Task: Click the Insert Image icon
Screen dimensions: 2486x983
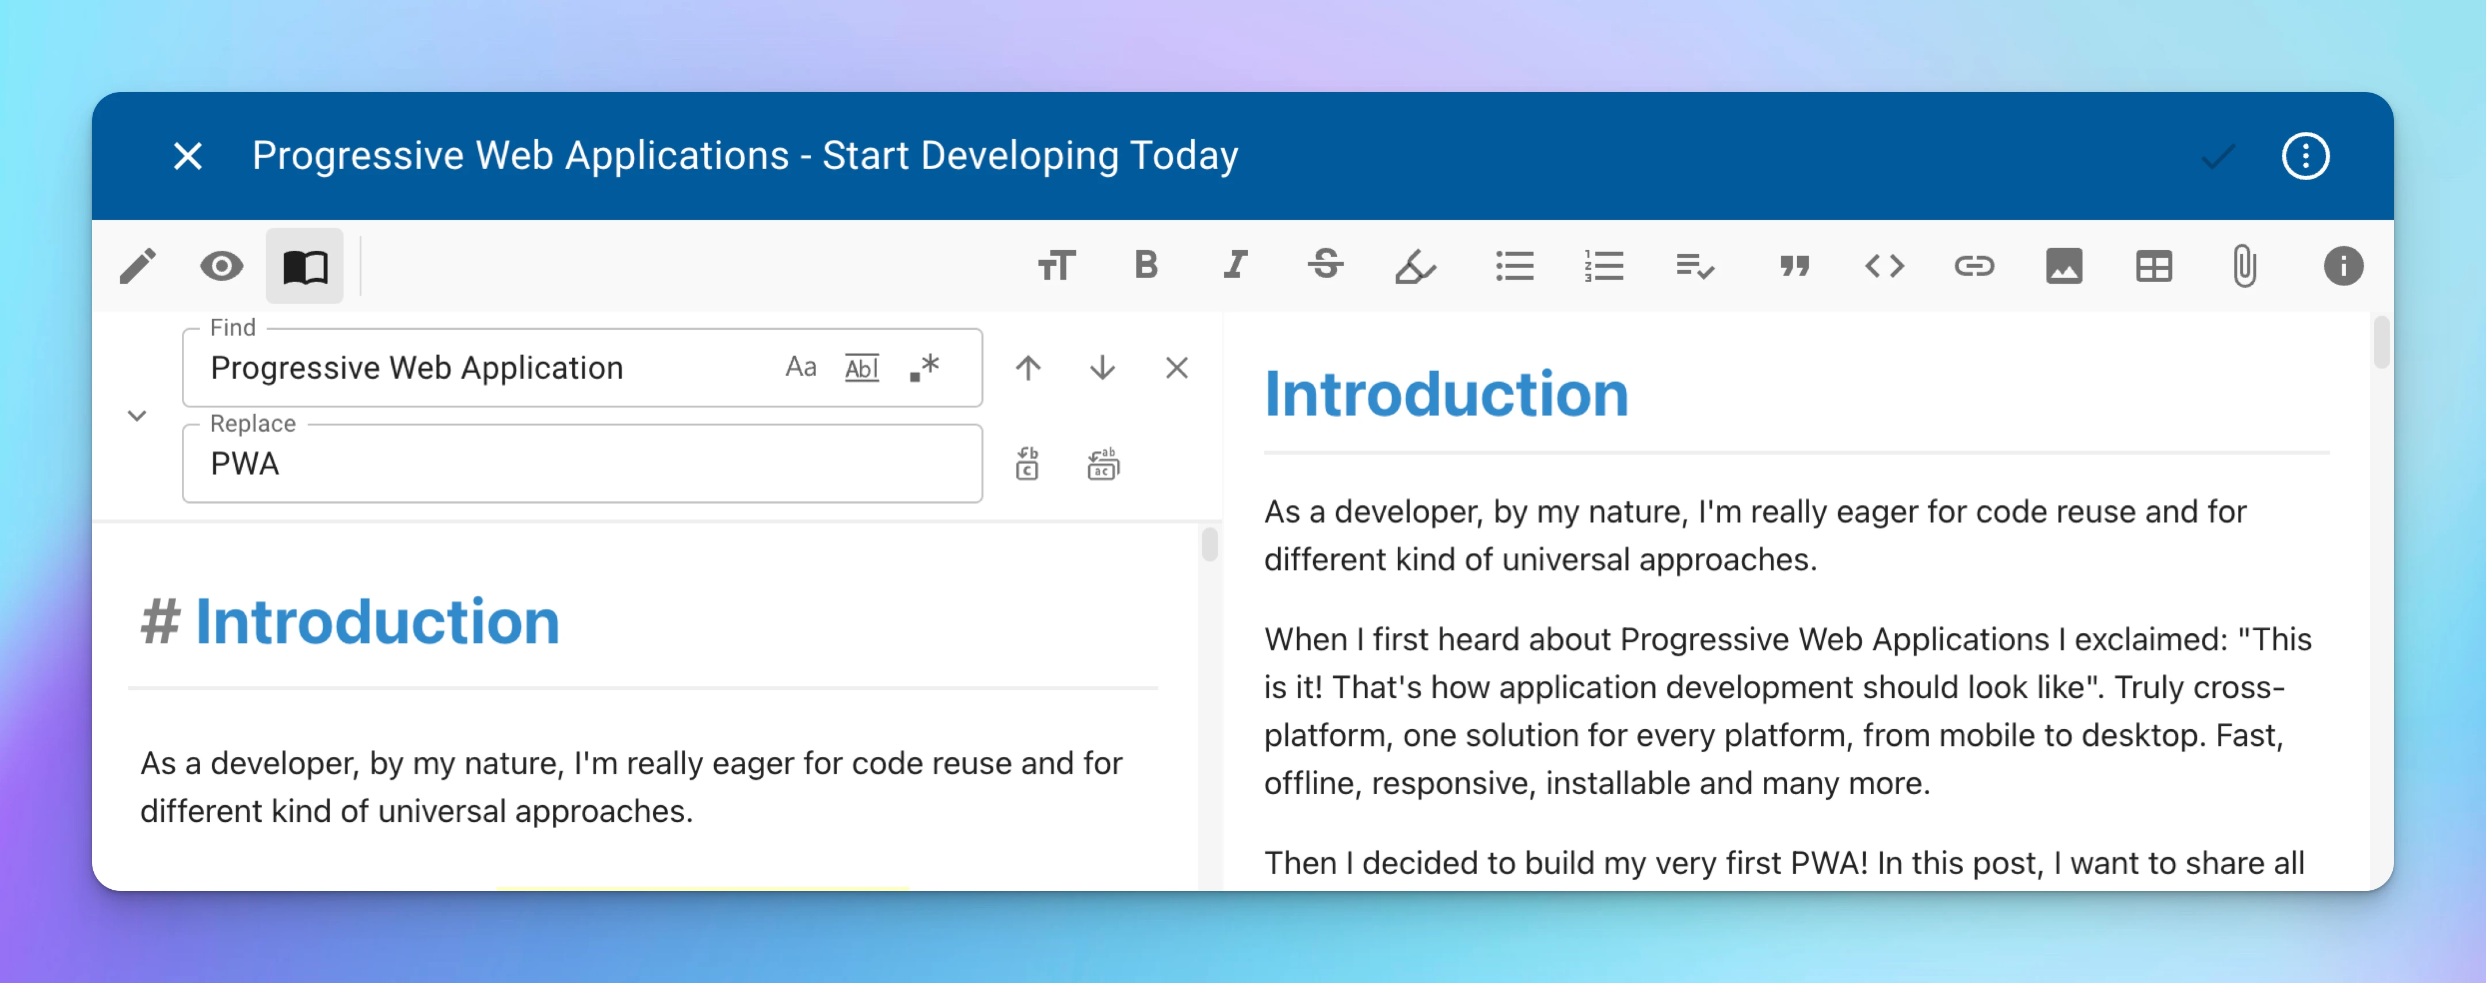Action: [x=2064, y=266]
